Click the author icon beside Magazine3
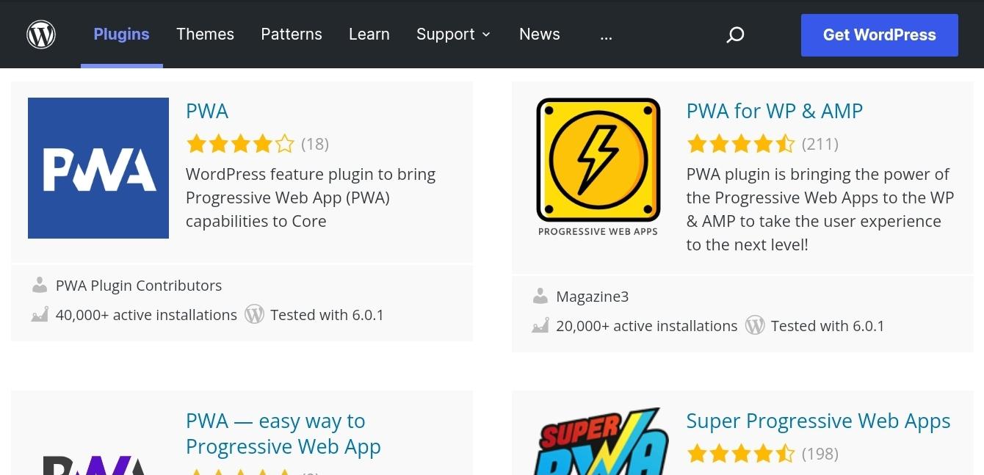This screenshot has height=475, width=984. click(540, 297)
